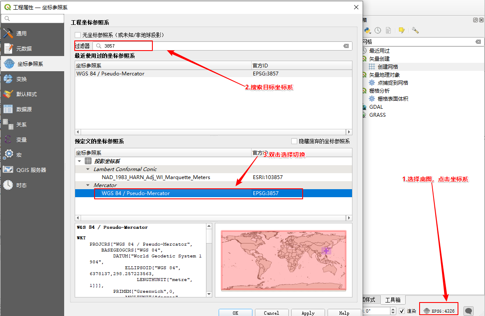Click the OK button
485x316 pixels.
pyautogui.click(x=235, y=313)
